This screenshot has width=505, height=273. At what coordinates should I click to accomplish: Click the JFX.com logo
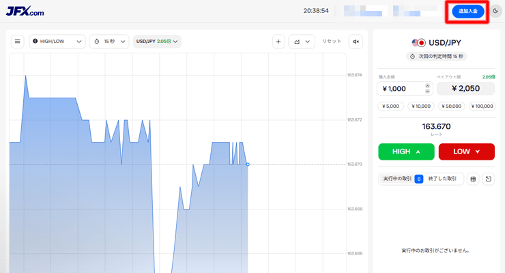[x=25, y=12]
